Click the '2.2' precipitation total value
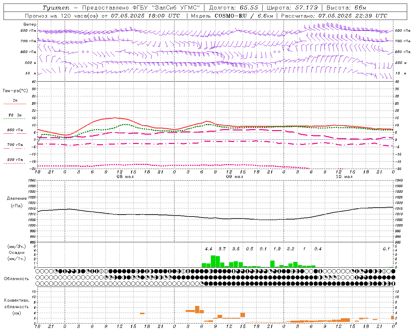Screen dimensions: 412x329 (x=291, y=249)
